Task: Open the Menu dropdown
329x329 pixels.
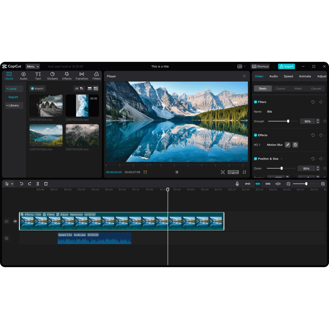Action: 32,66
